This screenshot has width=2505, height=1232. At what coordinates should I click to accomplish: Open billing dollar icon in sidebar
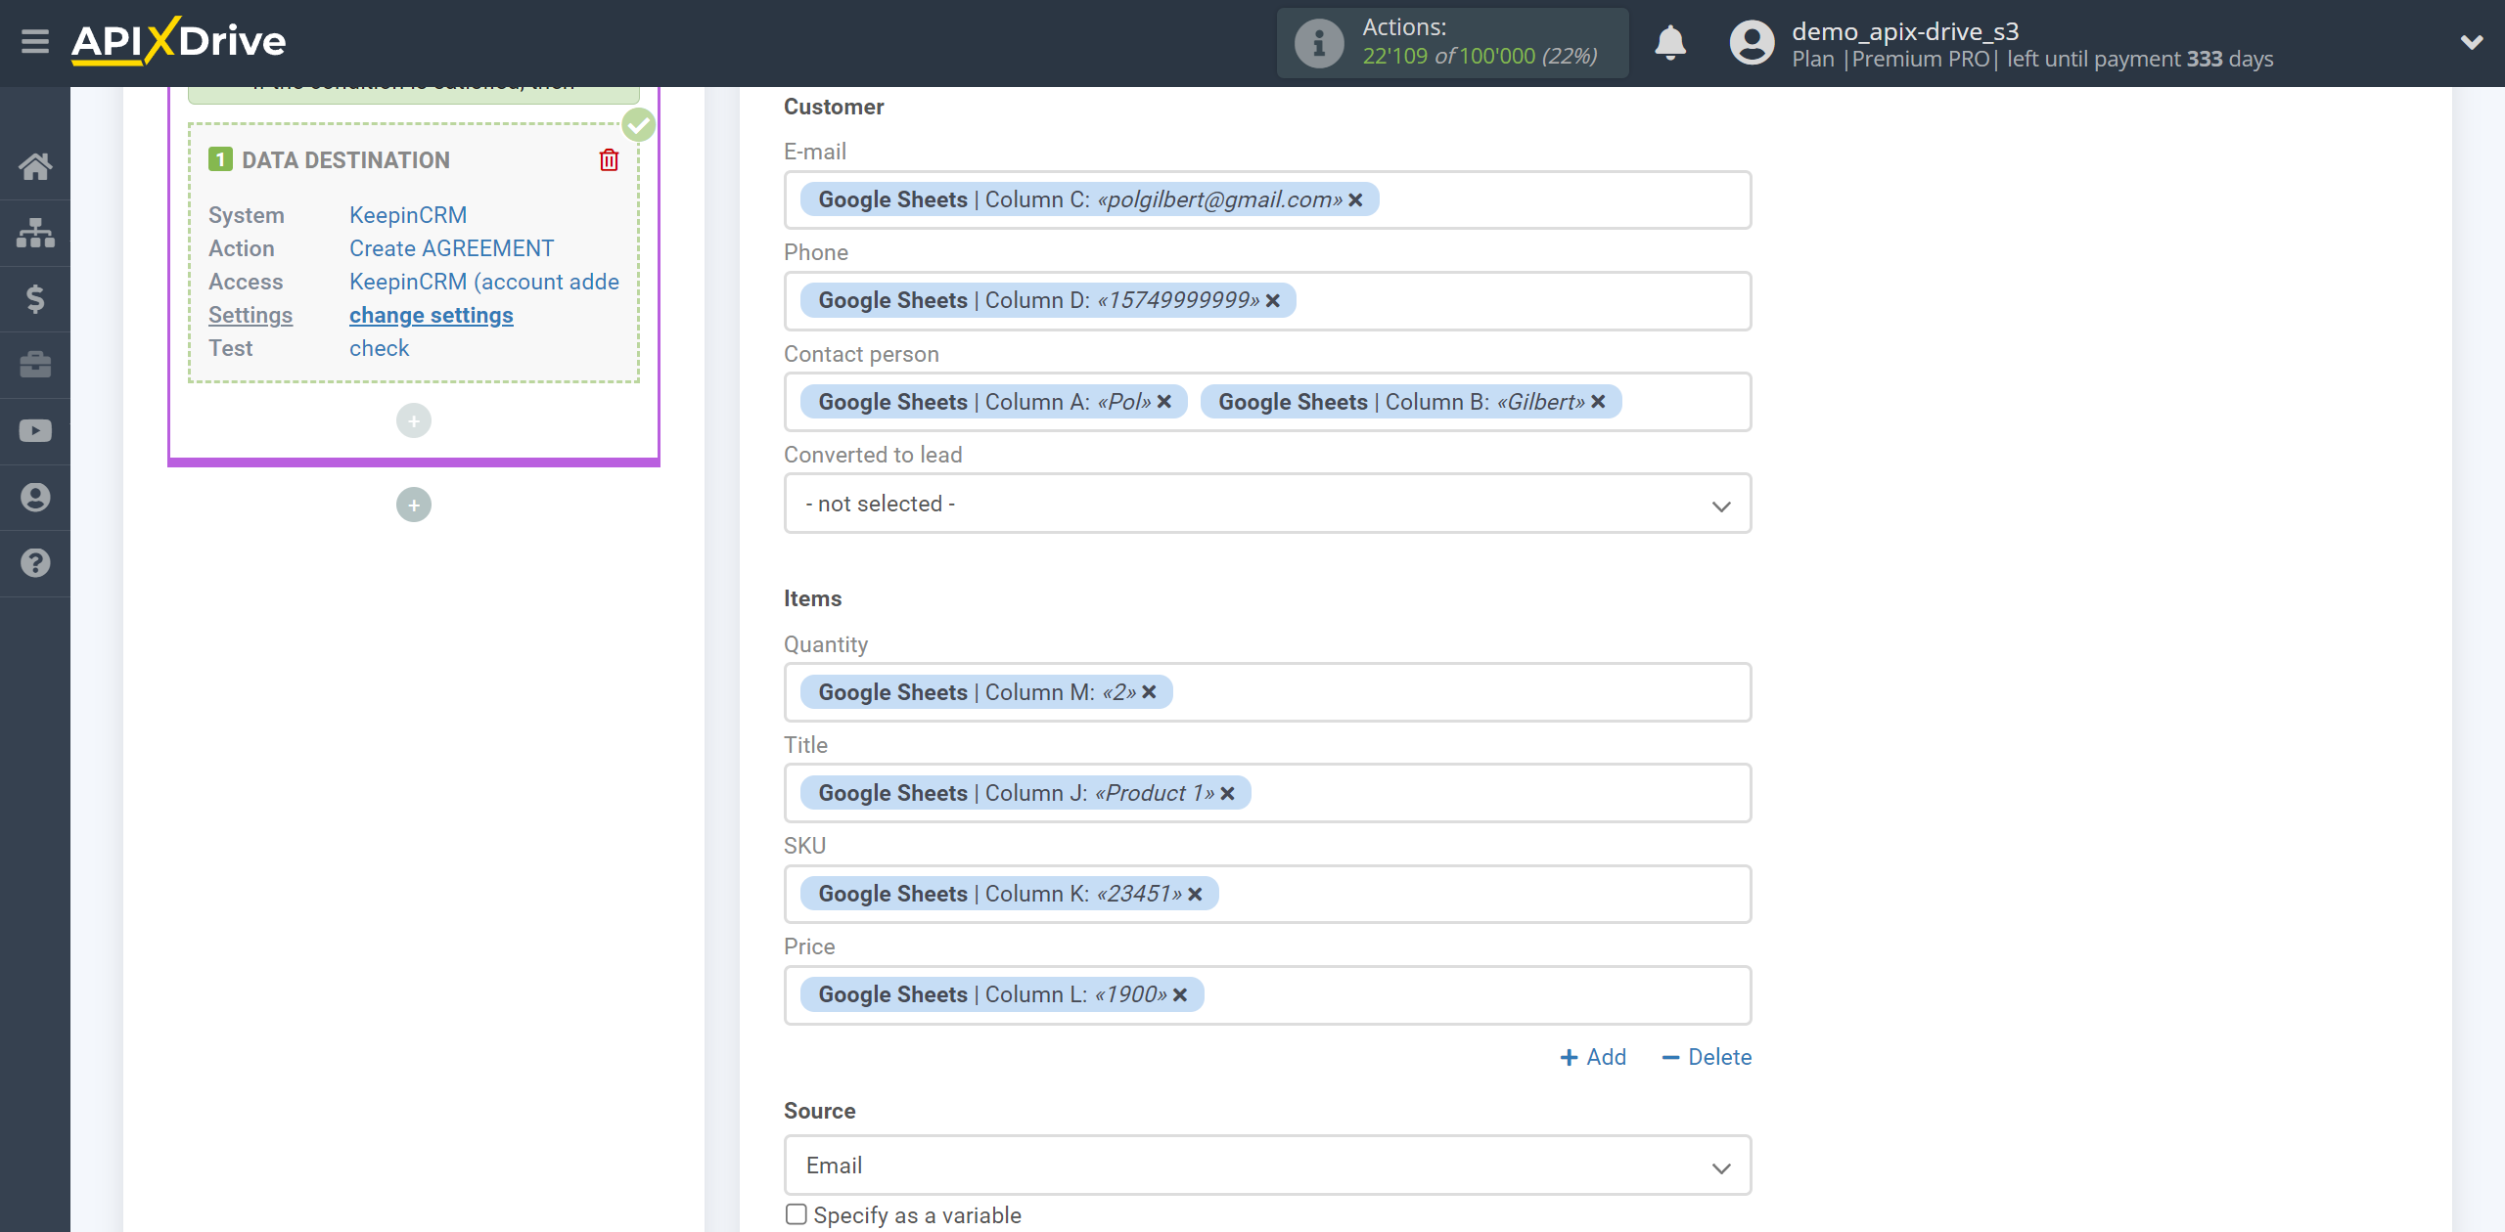[x=35, y=298]
